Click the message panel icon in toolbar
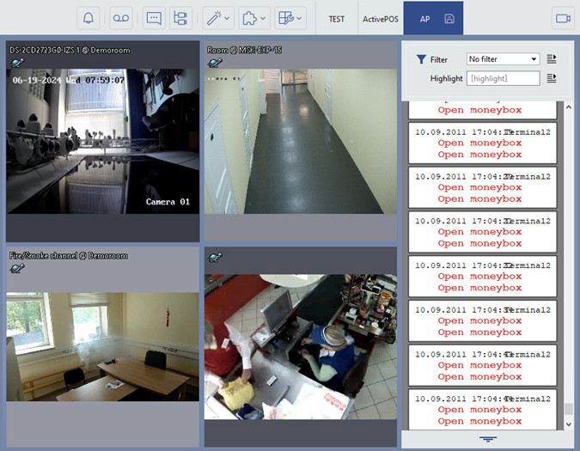The height and width of the screenshot is (451, 580). coord(154,18)
